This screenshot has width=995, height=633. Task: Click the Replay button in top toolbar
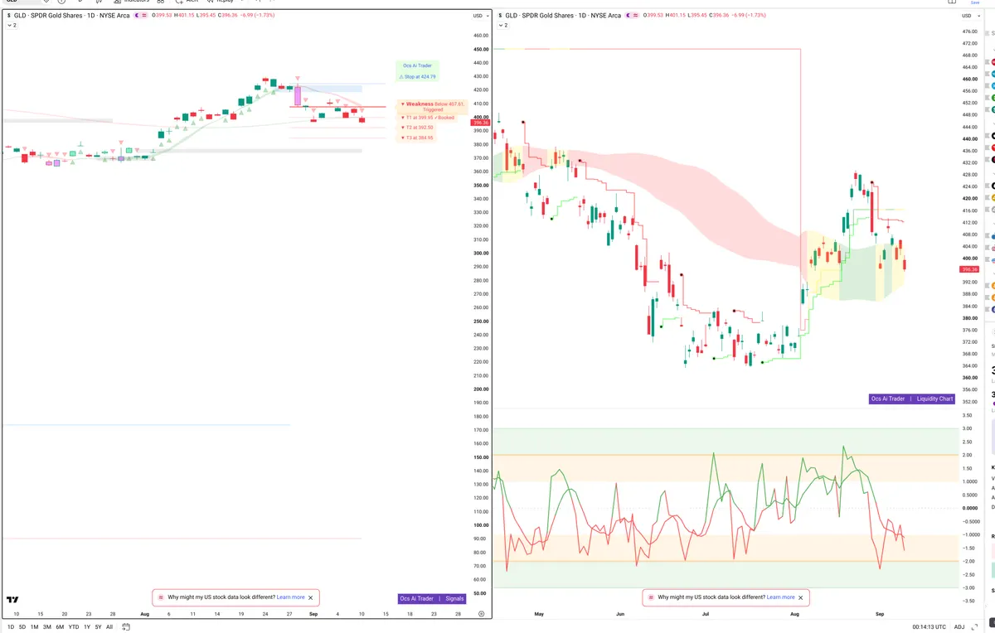coord(221,2)
